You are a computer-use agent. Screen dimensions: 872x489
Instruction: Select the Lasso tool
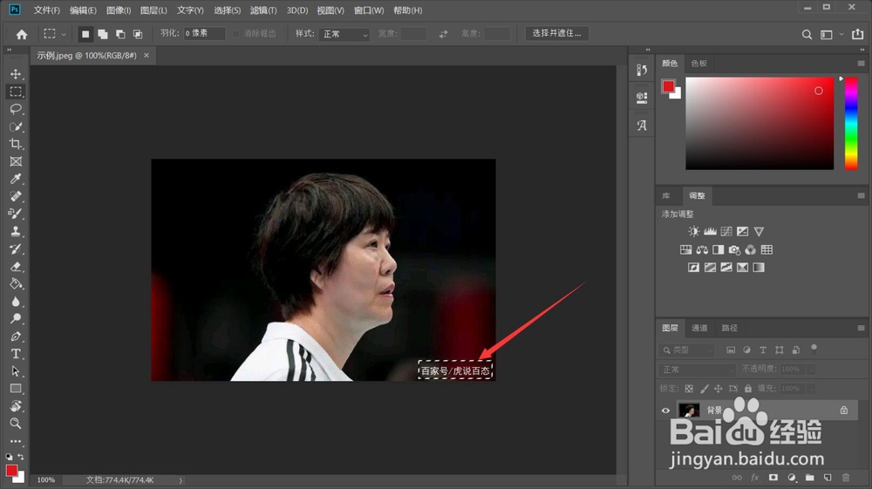point(16,109)
